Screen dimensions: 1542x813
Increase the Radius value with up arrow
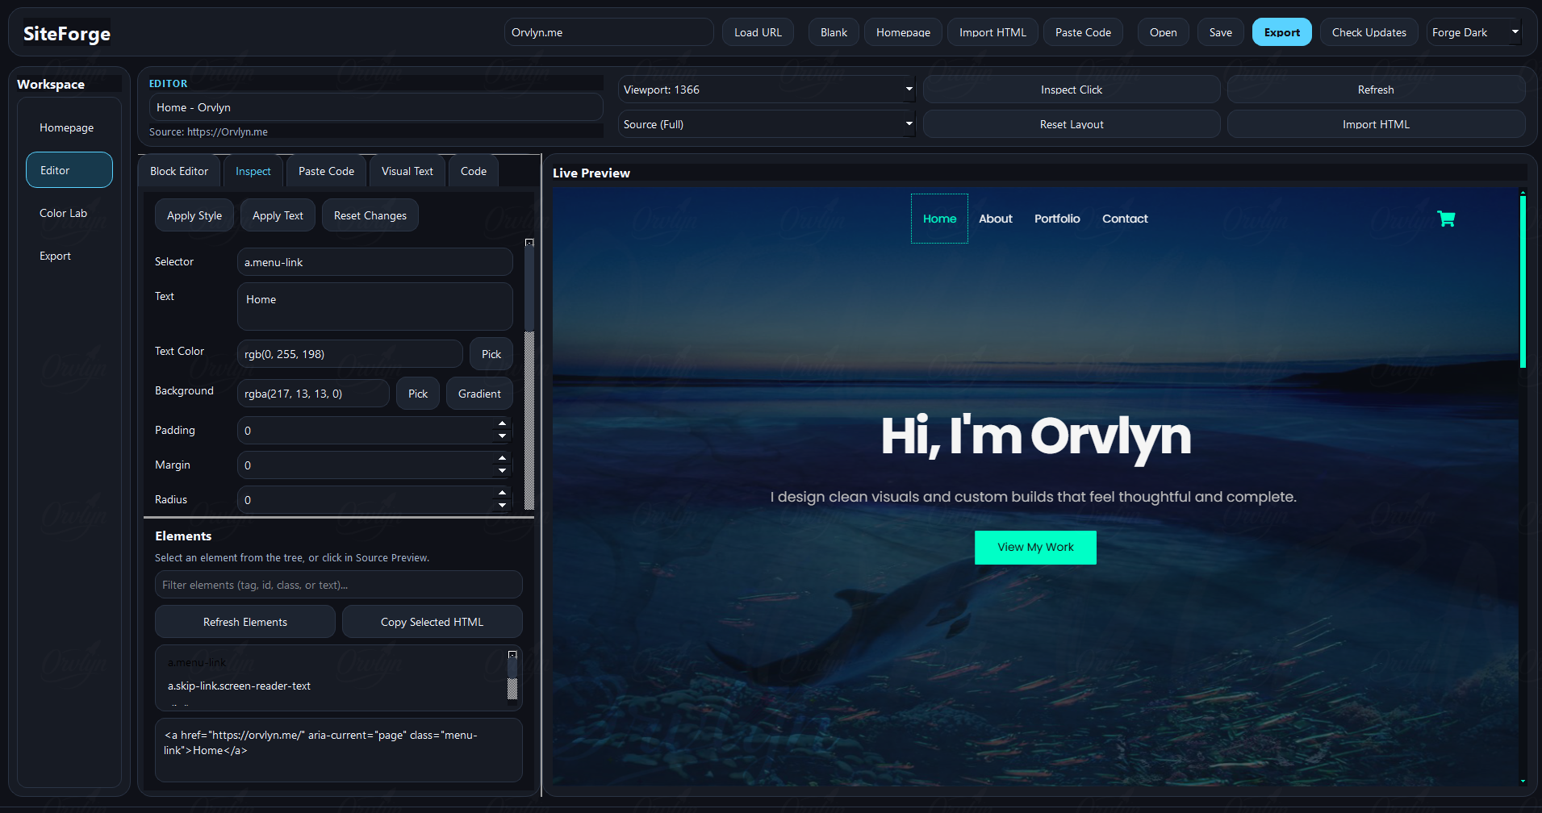[x=502, y=493]
